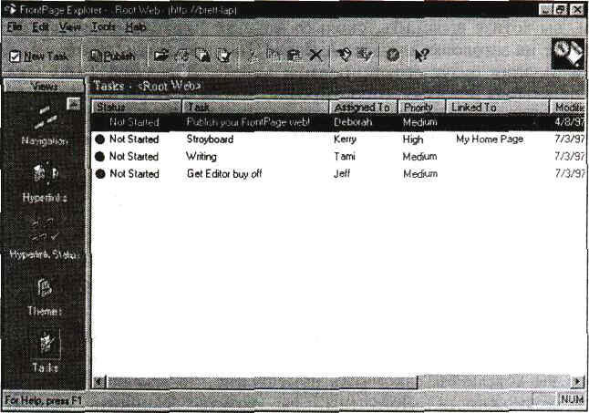Sort tasks by the Status column header
The height and width of the screenshot is (413, 589).
pyautogui.click(x=137, y=108)
